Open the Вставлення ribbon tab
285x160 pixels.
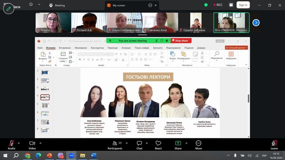pos(65,48)
